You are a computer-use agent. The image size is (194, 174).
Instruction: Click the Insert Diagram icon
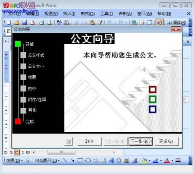click(x=119, y=160)
